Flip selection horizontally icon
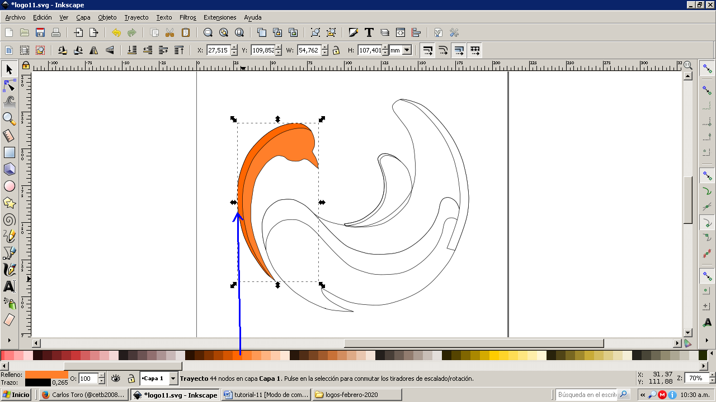Image resolution: width=716 pixels, height=402 pixels. (x=94, y=50)
